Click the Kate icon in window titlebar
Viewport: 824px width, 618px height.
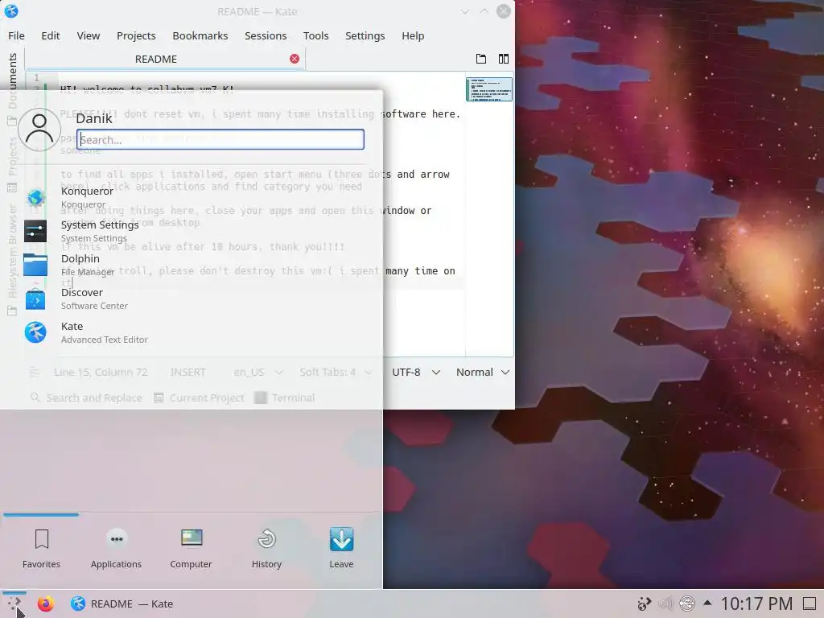(11, 11)
